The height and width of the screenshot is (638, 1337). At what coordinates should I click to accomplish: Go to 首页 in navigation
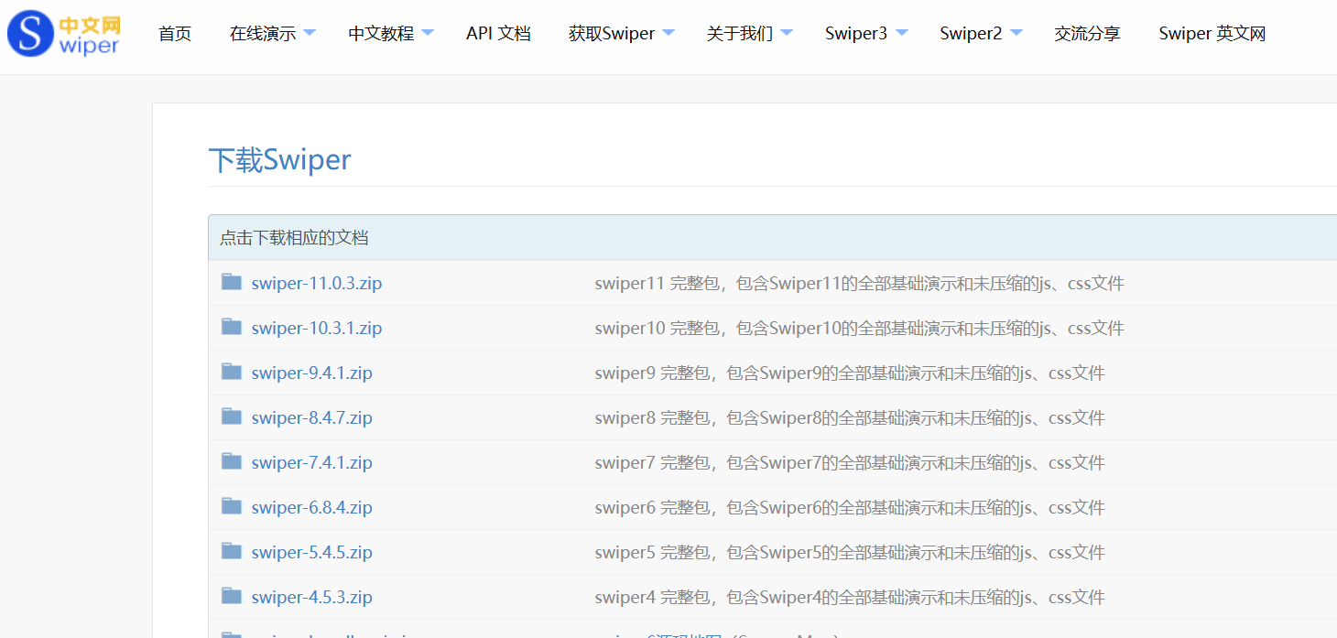pyautogui.click(x=175, y=34)
